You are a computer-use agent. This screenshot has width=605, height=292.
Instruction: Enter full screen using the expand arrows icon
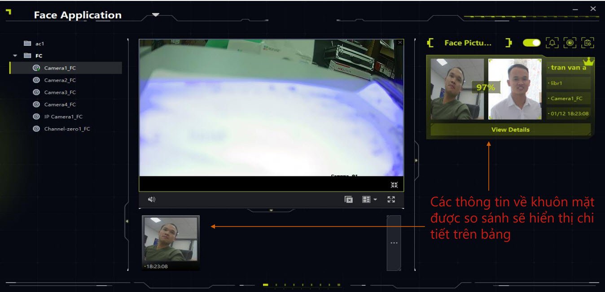(391, 200)
